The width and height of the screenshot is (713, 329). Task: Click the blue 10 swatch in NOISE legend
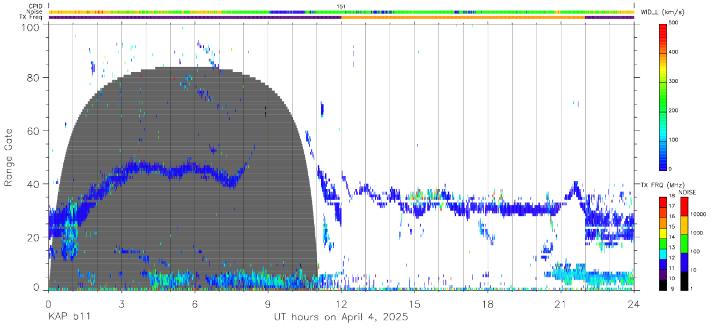tap(684, 262)
